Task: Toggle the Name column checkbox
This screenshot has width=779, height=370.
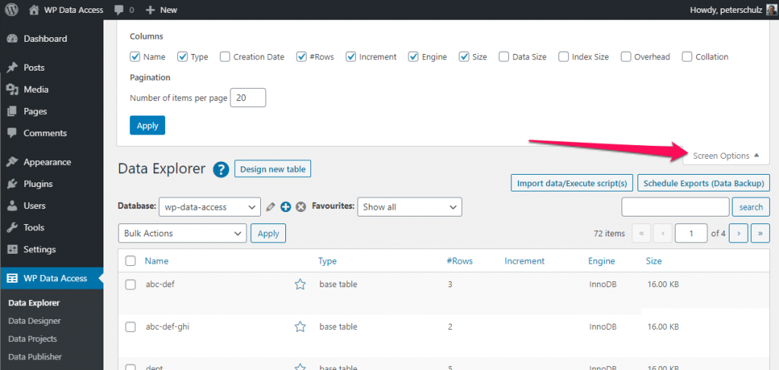Action: [x=135, y=56]
